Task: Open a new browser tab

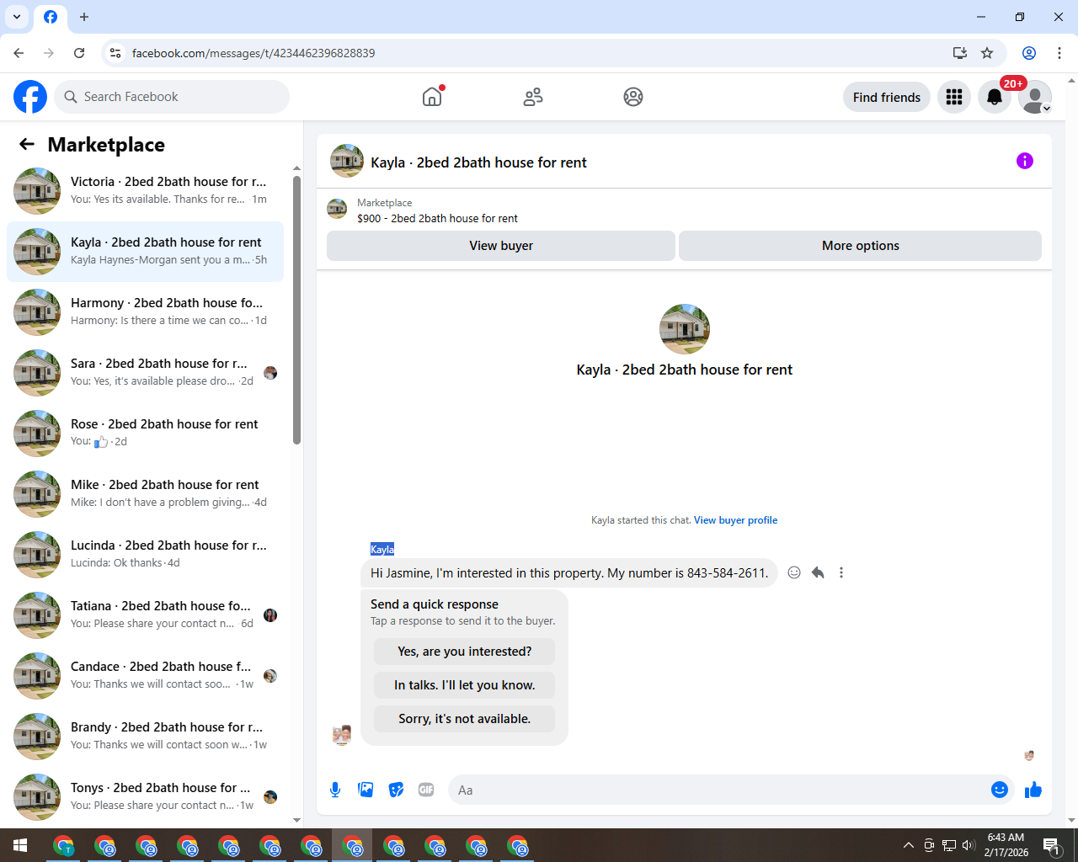Action: (84, 17)
